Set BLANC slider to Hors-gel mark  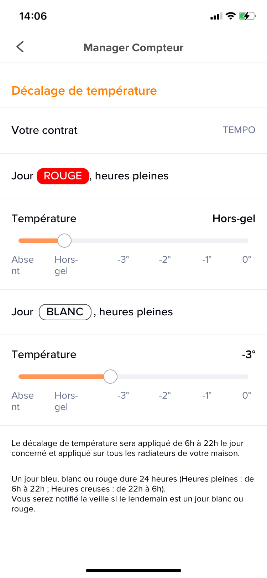pyautogui.click(x=64, y=377)
